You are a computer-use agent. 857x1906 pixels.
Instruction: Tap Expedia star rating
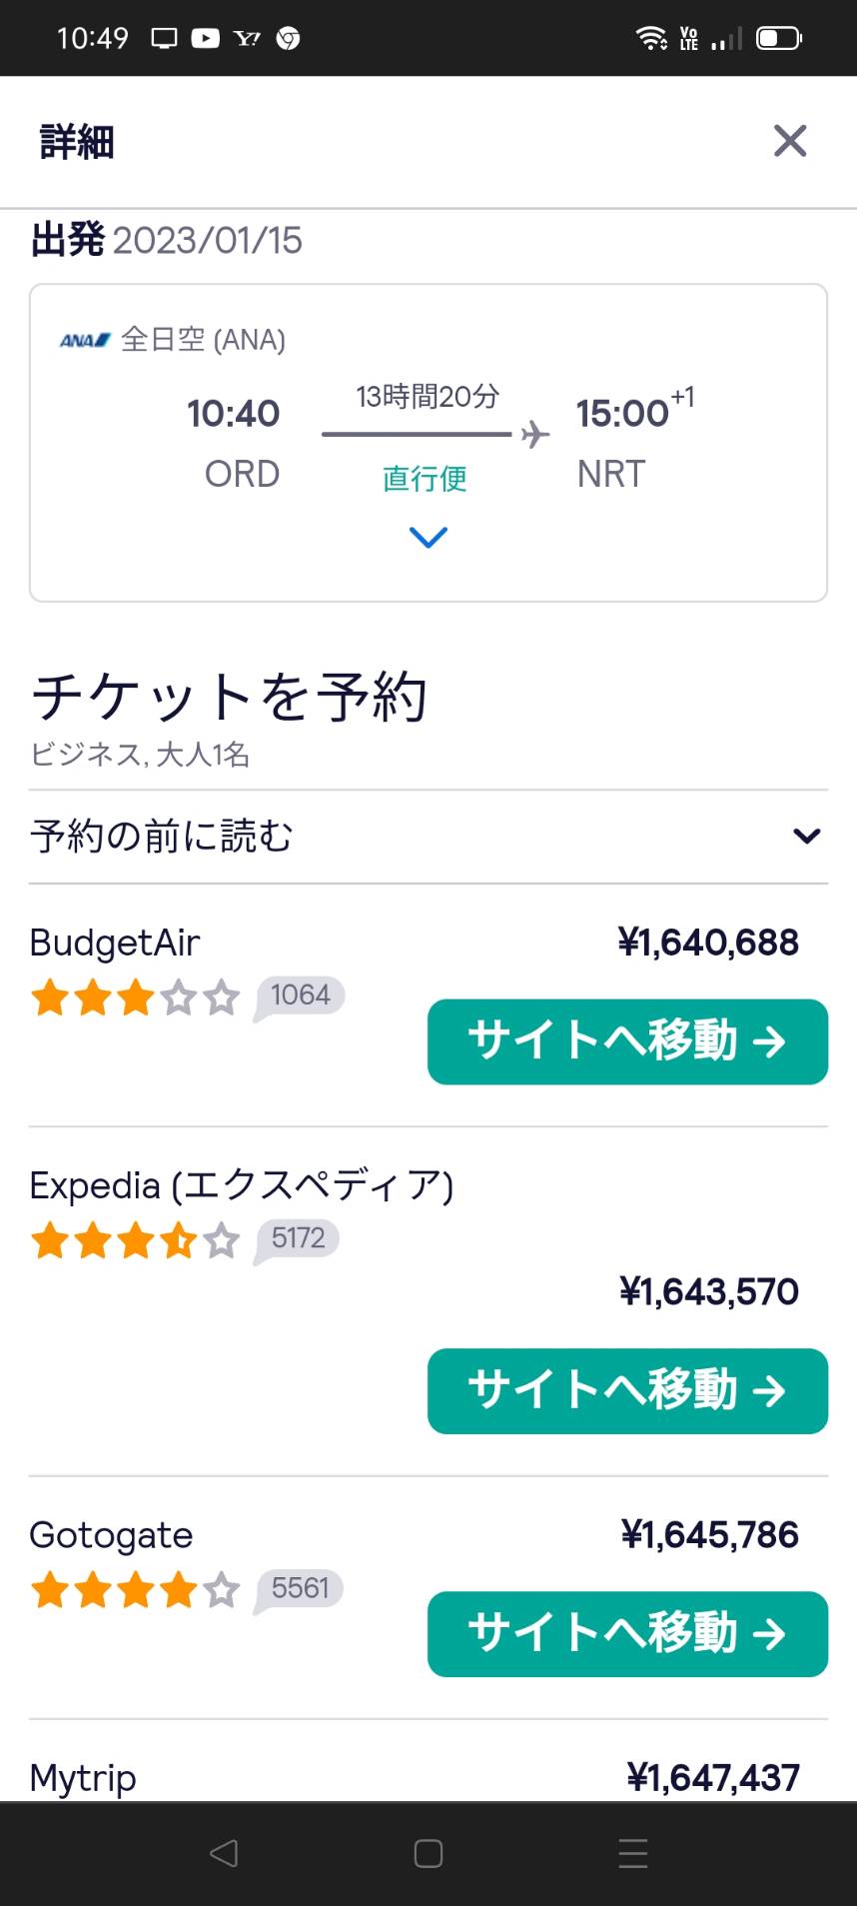click(x=136, y=1240)
